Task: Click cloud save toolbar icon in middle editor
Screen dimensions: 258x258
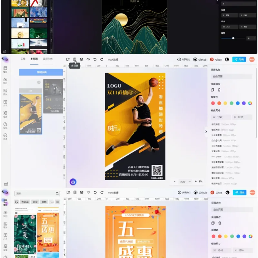Action: click(88, 59)
